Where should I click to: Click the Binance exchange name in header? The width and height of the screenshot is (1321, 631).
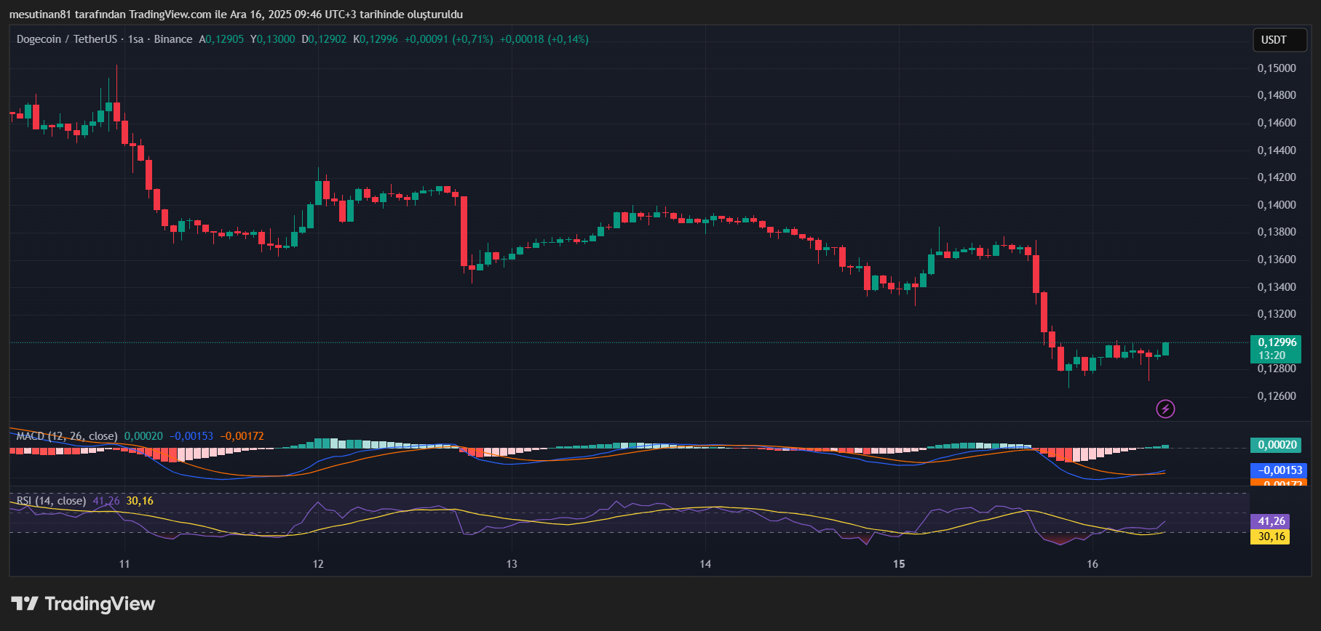pyautogui.click(x=173, y=39)
